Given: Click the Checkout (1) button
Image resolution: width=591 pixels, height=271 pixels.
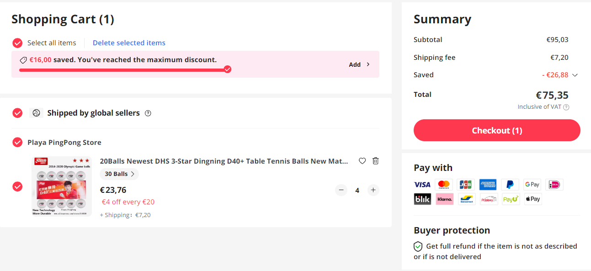Looking at the screenshot, I should (x=497, y=130).
